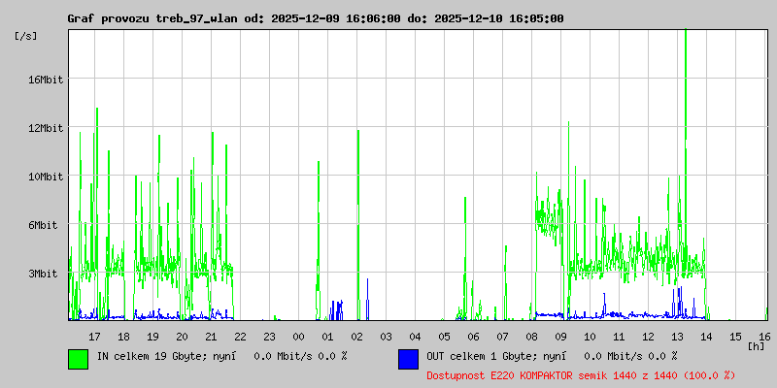777x388 pixels.
Task: Click the '12' hour label on x-axis
Action: 648,337
